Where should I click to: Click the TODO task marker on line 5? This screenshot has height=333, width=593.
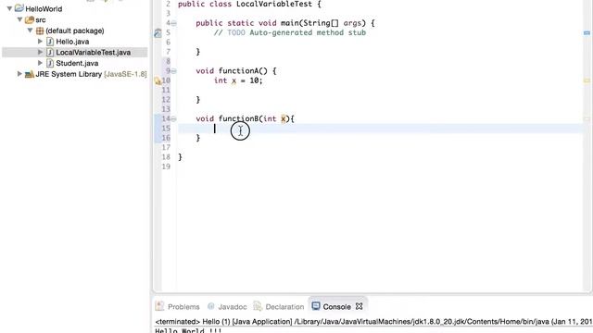click(x=158, y=33)
